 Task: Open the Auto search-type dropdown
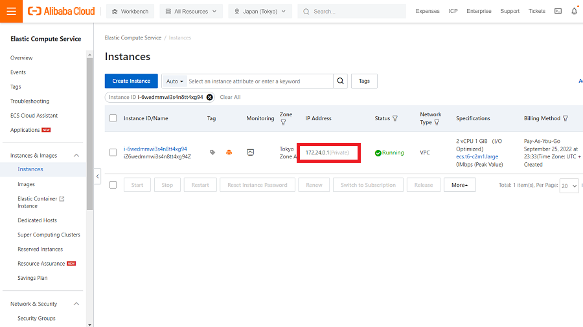point(175,81)
